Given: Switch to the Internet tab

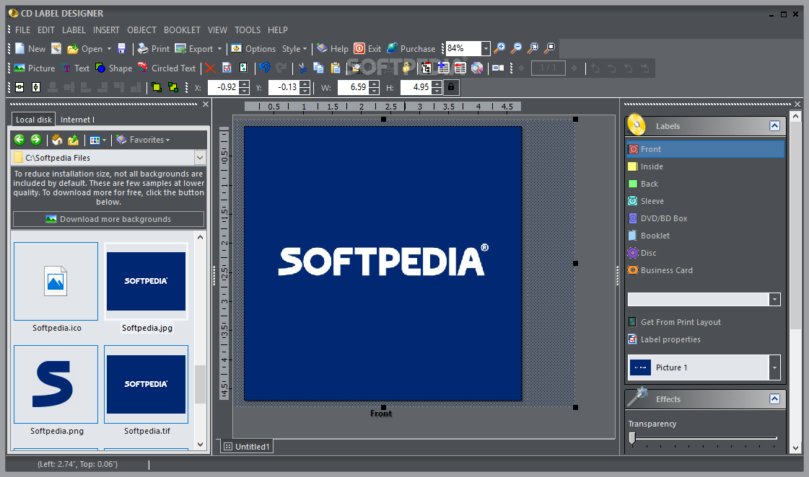Looking at the screenshot, I should 77,120.
